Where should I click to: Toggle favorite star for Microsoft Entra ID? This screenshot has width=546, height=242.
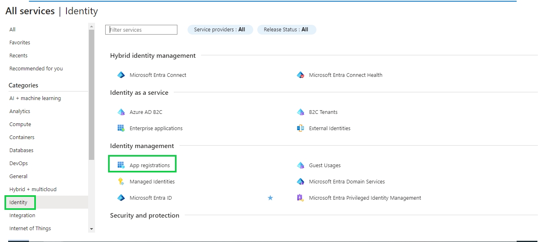pos(270,198)
